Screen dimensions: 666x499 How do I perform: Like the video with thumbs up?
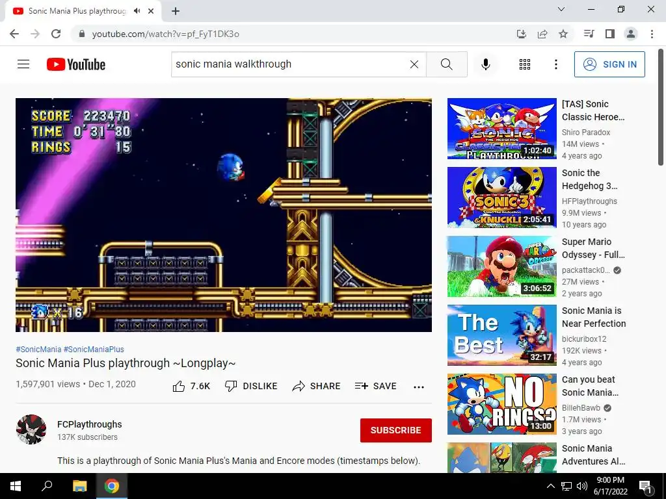(x=191, y=386)
